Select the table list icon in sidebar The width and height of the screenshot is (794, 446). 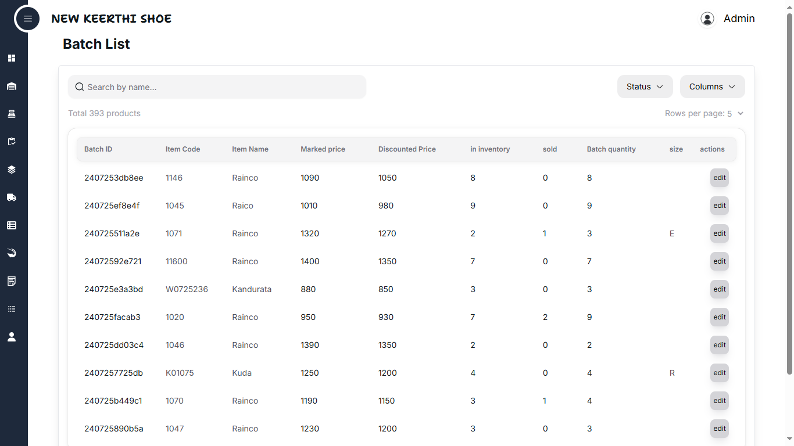pos(12,225)
